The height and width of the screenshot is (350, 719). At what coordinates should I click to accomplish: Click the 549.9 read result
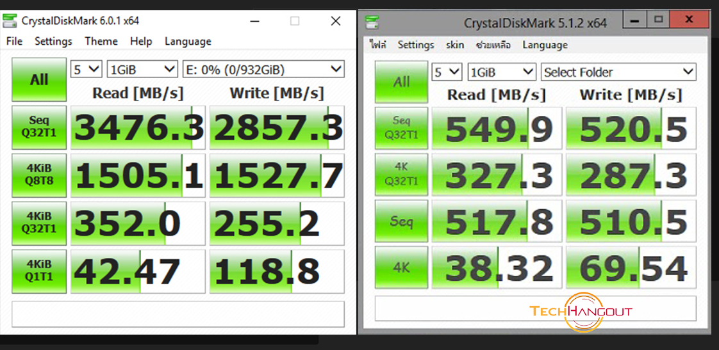[497, 128]
